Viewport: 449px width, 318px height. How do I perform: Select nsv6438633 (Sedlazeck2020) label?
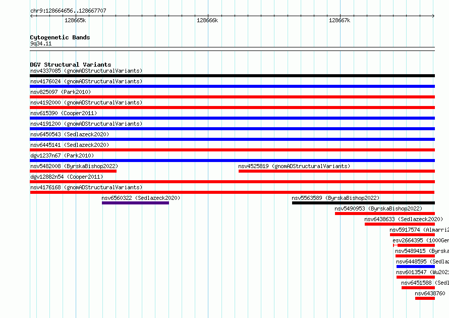coord(404,219)
